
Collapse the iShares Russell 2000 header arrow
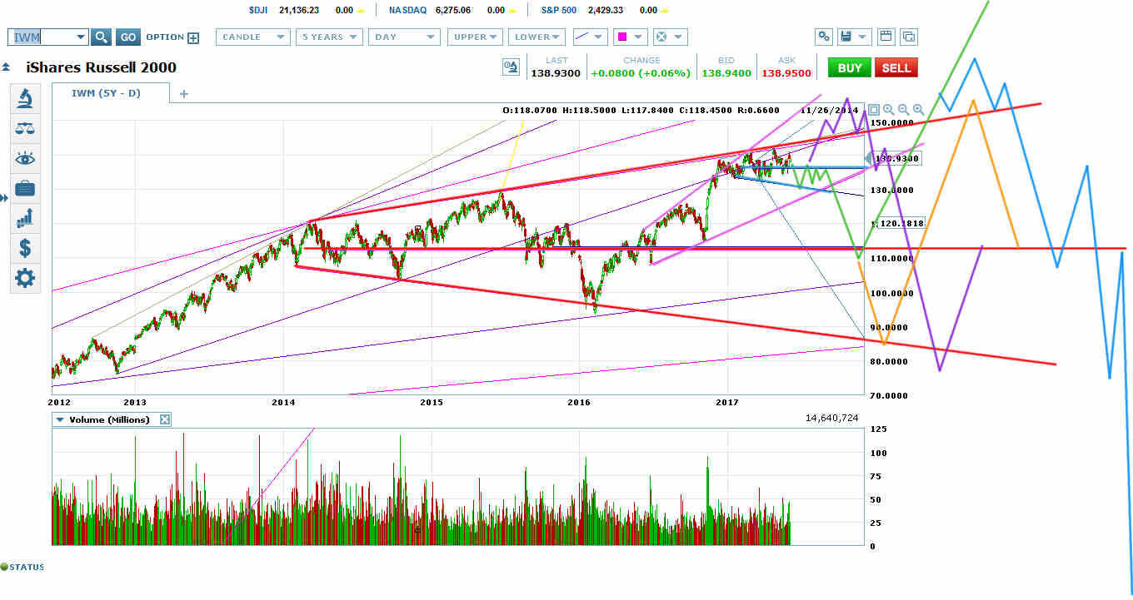6,67
